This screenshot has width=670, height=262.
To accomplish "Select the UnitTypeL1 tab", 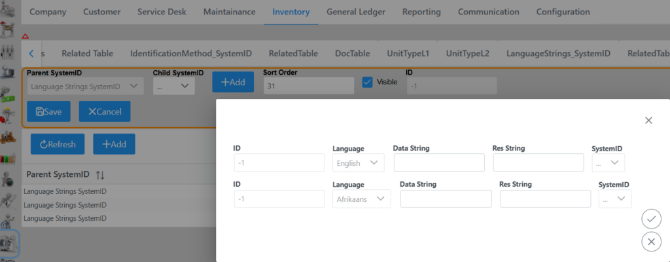I will click(408, 54).
